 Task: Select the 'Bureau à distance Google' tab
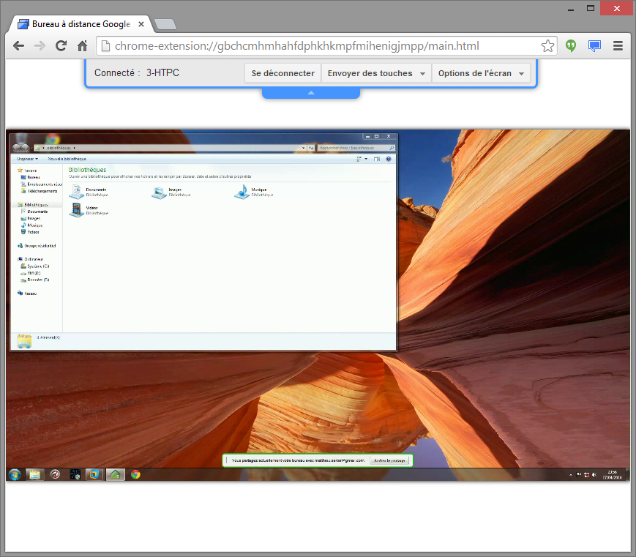click(x=81, y=23)
